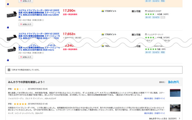Click the T-point icon beside 176ポイント
192x120 pixels.
103,34
